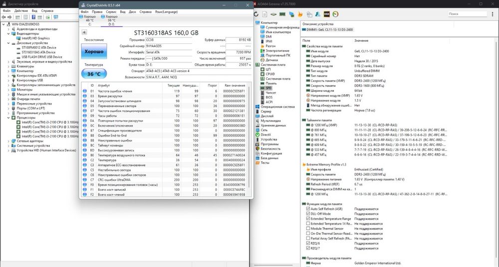The width and height of the screenshot is (499, 267).
Task: Click Device Manager update driver green icon
Action: click(x=48, y=17)
